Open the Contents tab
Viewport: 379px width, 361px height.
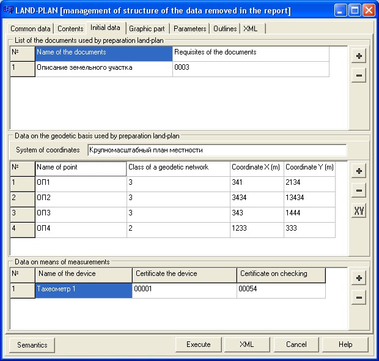(x=70, y=29)
